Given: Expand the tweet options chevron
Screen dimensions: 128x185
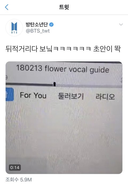Looking at the screenshot, I should click(x=121, y=24).
